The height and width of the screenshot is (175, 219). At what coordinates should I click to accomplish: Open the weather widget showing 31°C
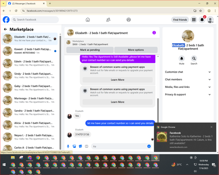177,164
